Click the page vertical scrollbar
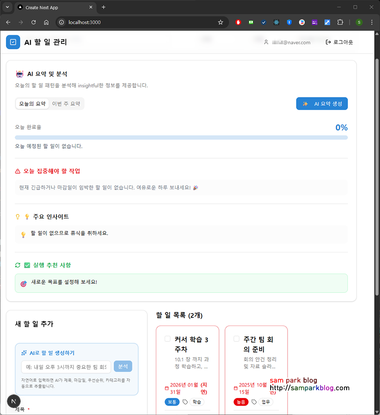The height and width of the screenshot is (415, 380). [x=377, y=177]
